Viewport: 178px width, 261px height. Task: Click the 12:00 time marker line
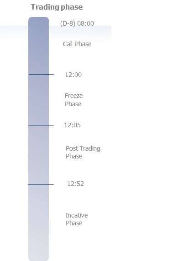click(42, 74)
